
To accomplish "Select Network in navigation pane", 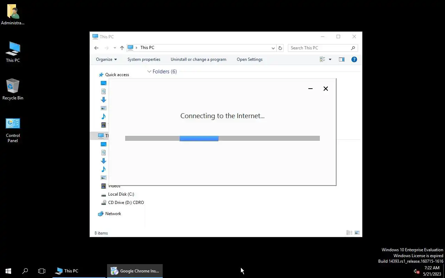I will [110, 214].
